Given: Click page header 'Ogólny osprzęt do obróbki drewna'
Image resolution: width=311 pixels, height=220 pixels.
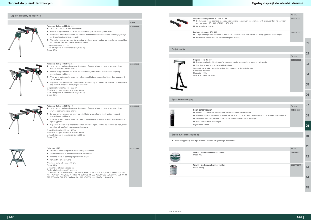Looking at the screenshot, I should pyautogui.click(x=278, y=3).
